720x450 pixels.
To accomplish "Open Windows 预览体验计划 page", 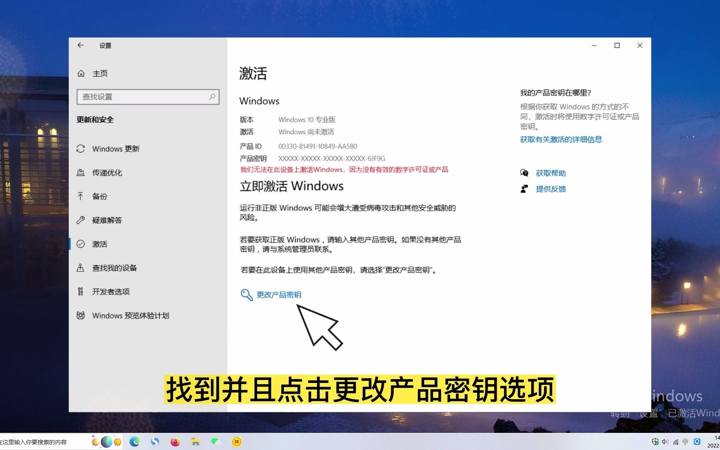I will click(x=130, y=315).
